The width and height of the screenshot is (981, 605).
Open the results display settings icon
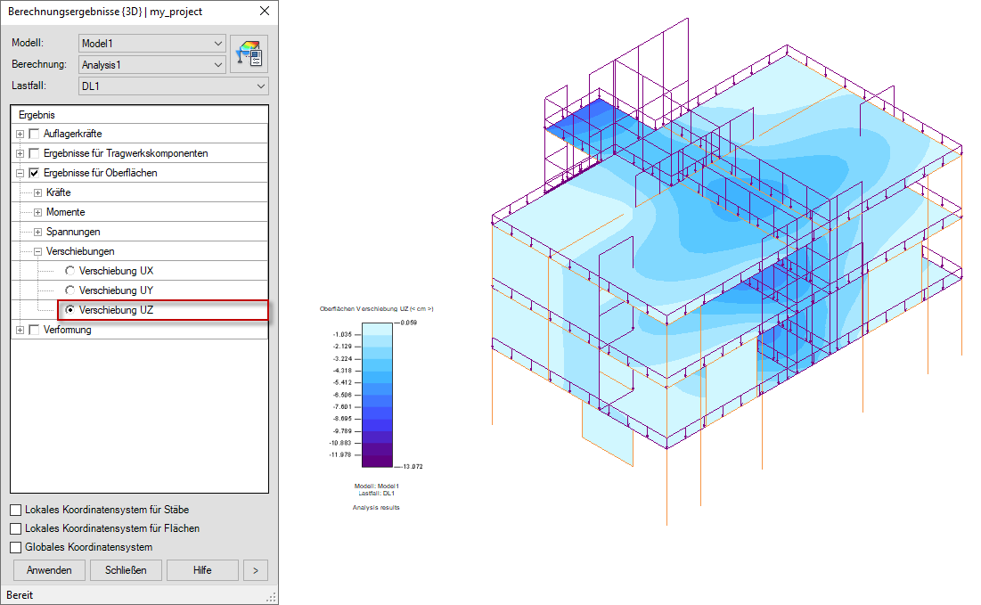coord(249,53)
